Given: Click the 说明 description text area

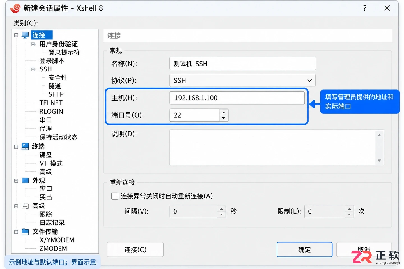Looking at the screenshot, I should (272, 148).
